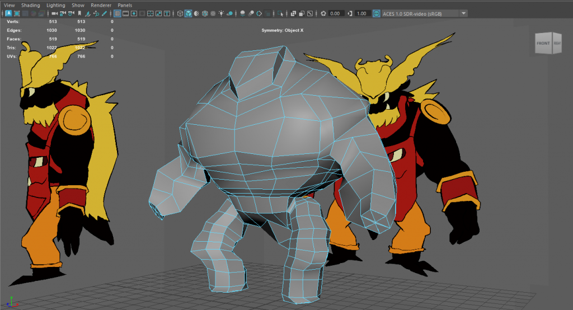Click the Exposure reset icon

pyautogui.click(x=323, y=13)
